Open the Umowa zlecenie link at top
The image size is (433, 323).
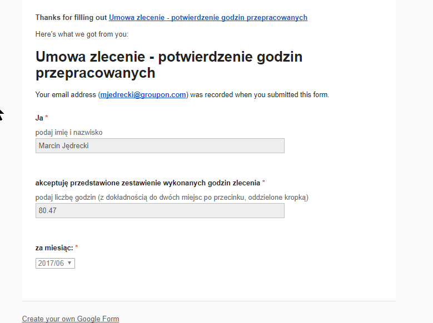[x=208, y=18]
